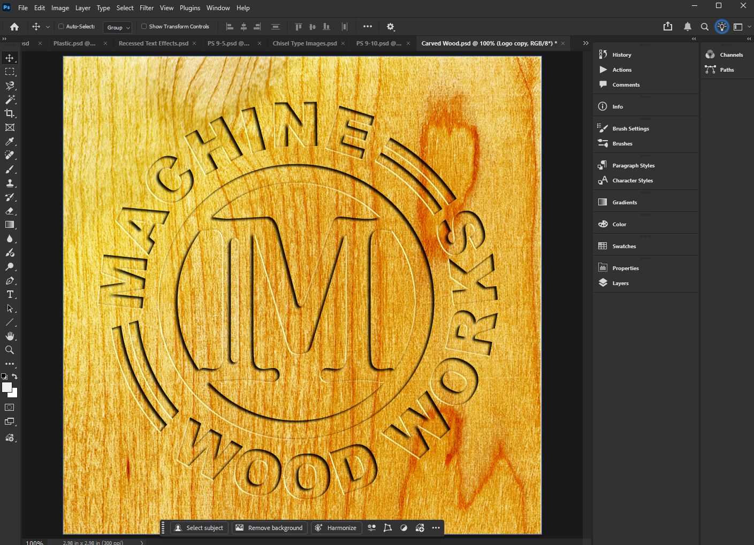Choose the Pen tool

[x=10, y=281]
